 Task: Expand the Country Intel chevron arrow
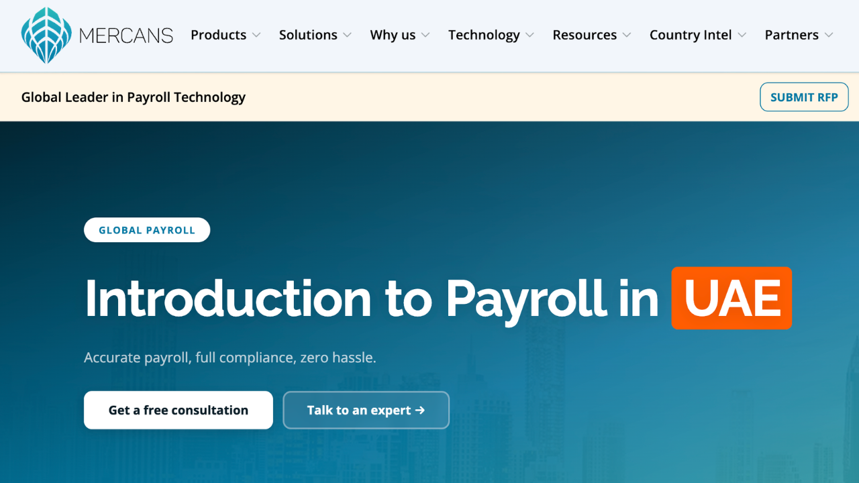coord(742,36)
